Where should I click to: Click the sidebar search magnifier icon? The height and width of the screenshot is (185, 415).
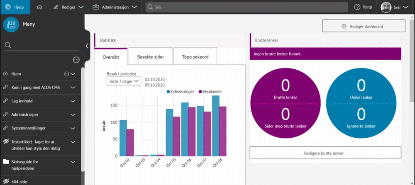(7, 45)
